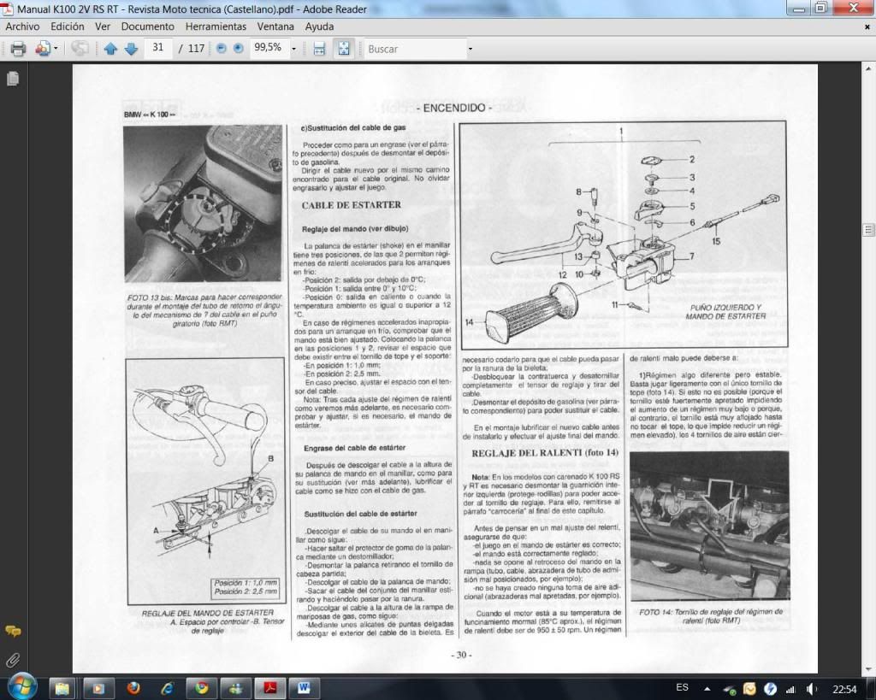The height and width of the screenshot is (700, 876).
Task: Click the '- ENCENDIDO -' page header
Action: pyautogui.click(x=453, y=108)
